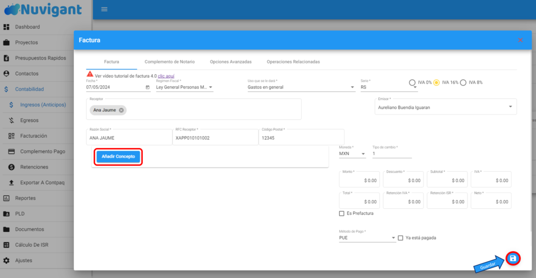Click the Cálculo De ISR calculator icon
This screenshot has height=278, width=536.
(6, 245)
